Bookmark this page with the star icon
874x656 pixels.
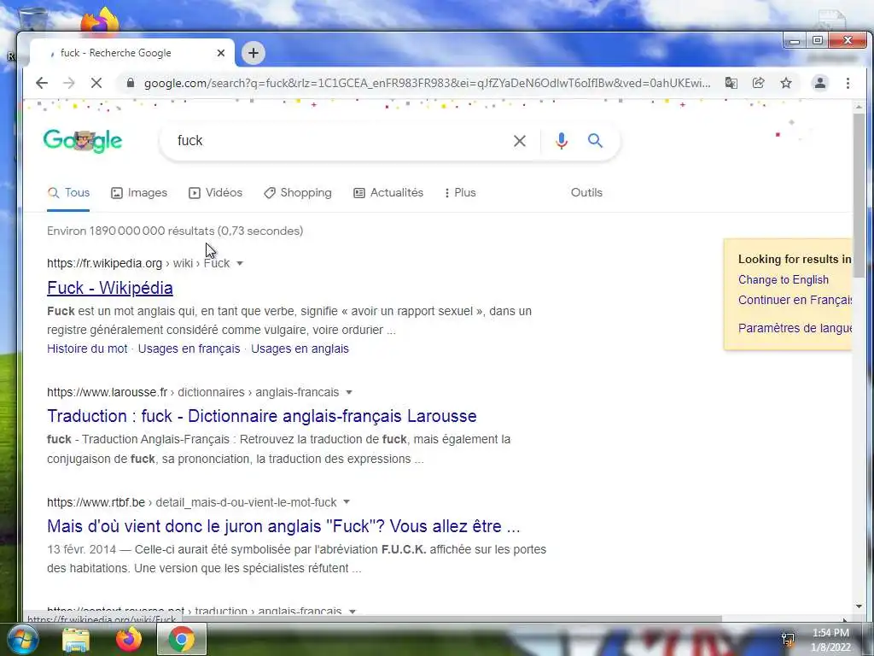[x=786, y=83]
